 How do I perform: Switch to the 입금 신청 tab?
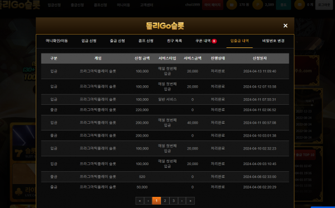point(89,41)
